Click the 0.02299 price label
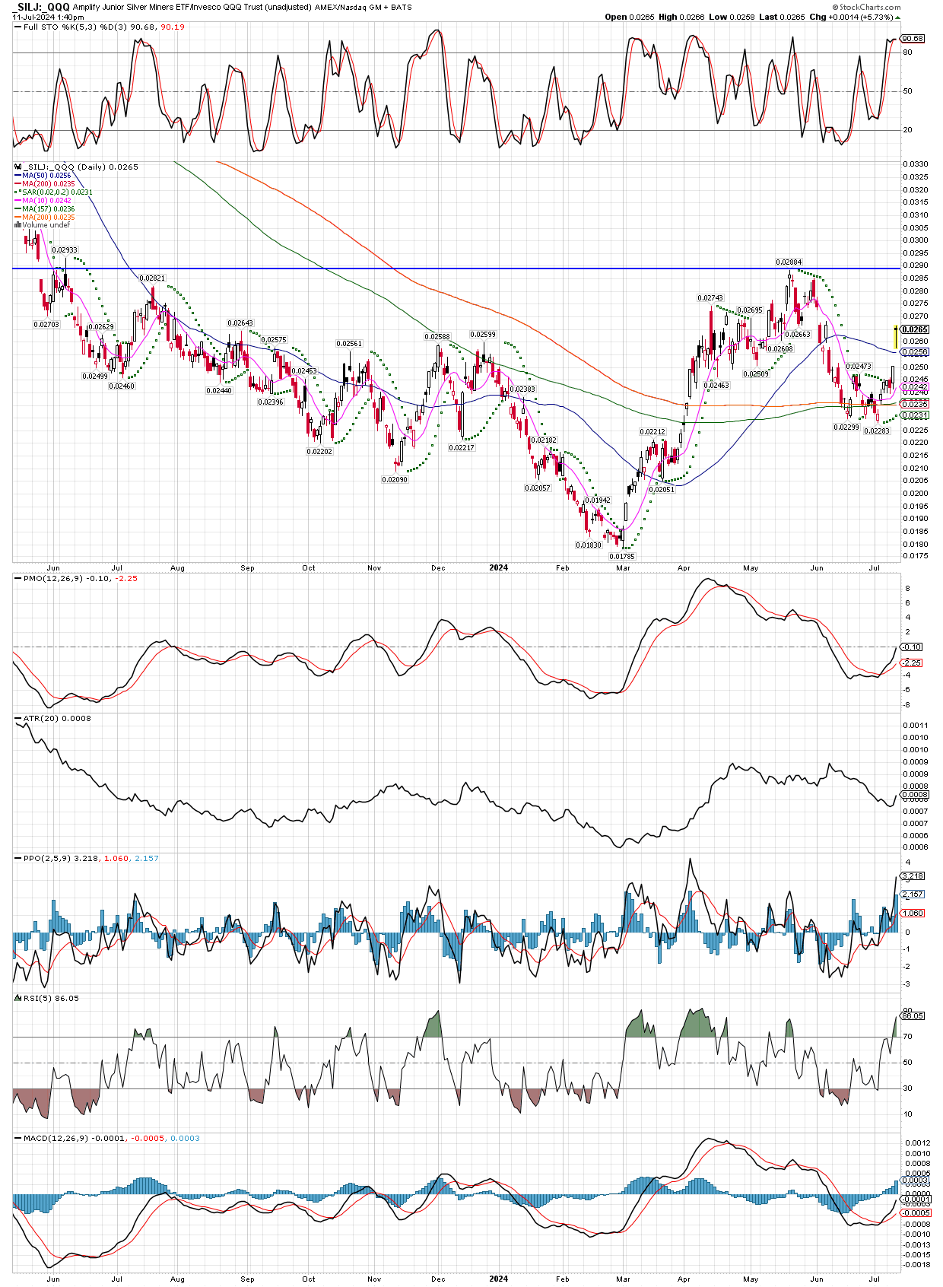943x1287 pixels. tap(846, 427)
